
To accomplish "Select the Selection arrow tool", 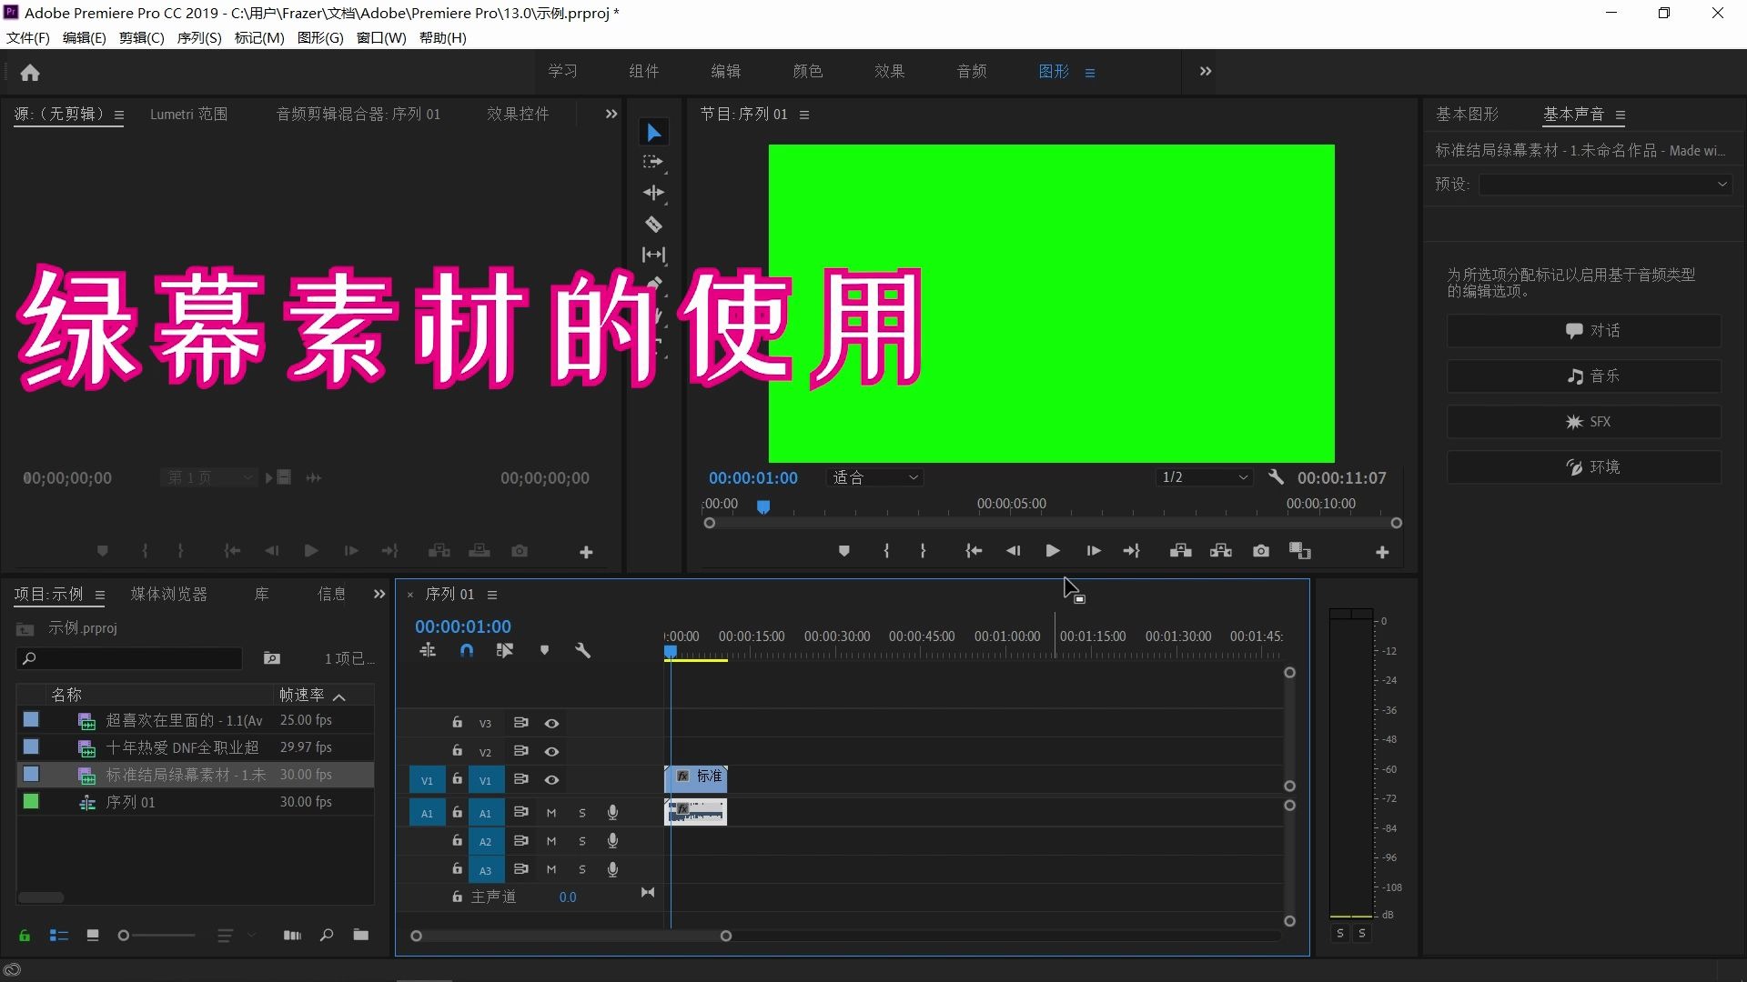I will coord(653,133).
